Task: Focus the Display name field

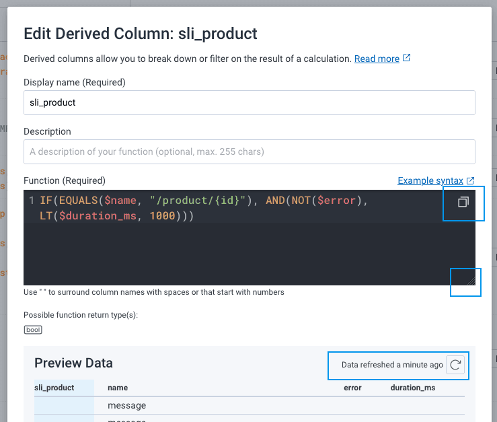Action: pyautogui.click(x=249, y=102)
